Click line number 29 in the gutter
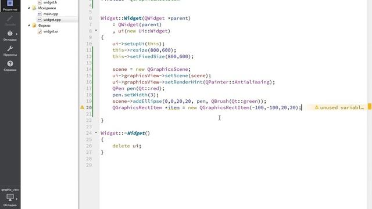 point(89,165)
